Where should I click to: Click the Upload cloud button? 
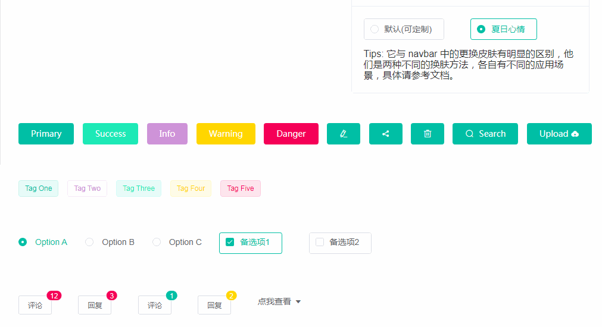[x=559, y=134]
